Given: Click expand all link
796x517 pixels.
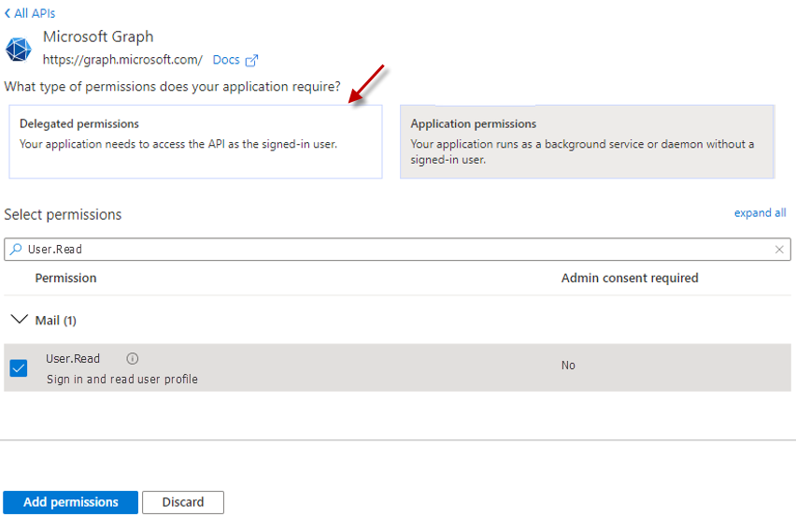Looking at the screenshot, I should [x=760, y=213].
